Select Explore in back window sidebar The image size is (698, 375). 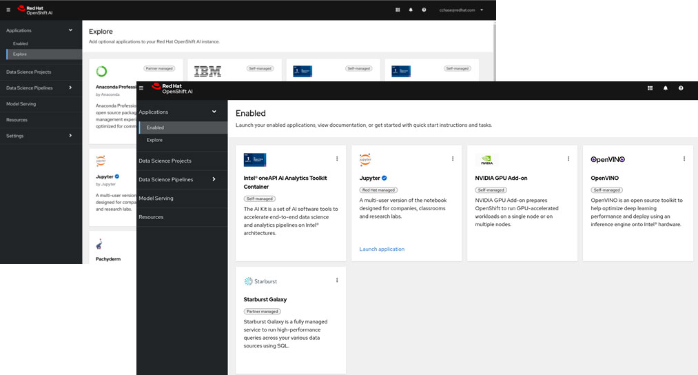[44, 54]
